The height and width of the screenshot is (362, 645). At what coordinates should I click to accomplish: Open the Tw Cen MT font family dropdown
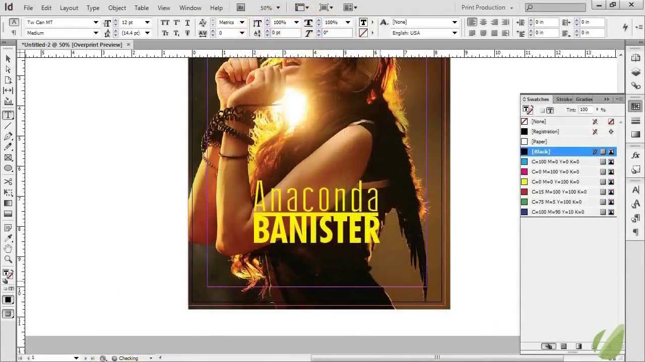coord(95,22)
